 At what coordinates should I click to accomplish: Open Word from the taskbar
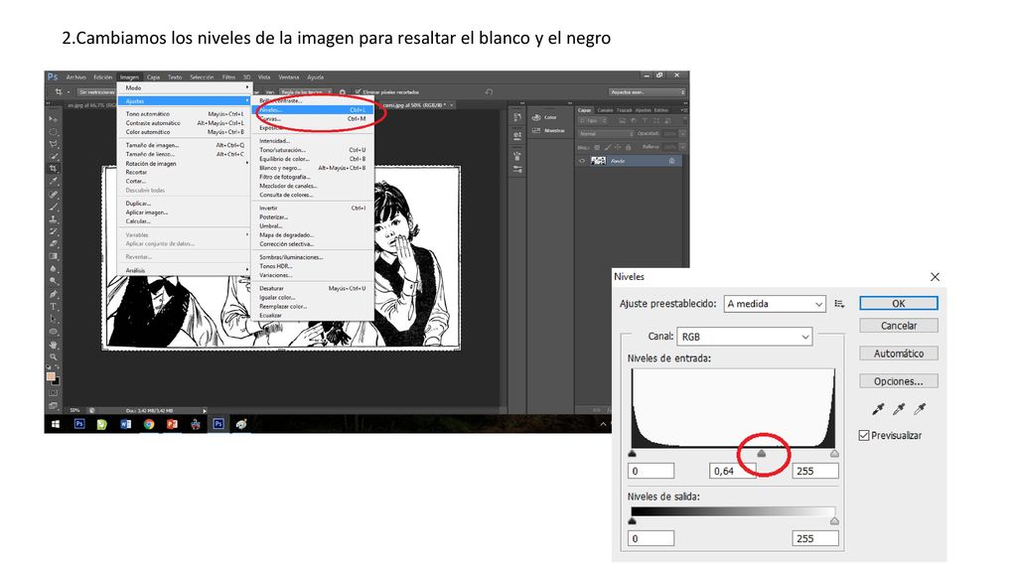point(126,424)
